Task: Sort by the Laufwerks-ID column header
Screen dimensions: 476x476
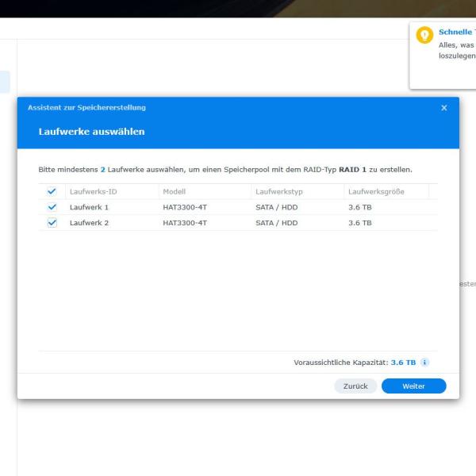Action: (x=93, y=191)
